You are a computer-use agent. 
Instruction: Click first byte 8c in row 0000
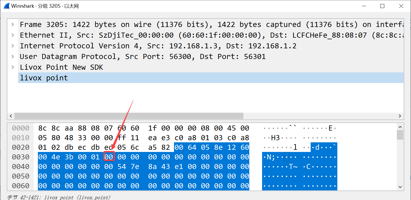coord(43,128)
